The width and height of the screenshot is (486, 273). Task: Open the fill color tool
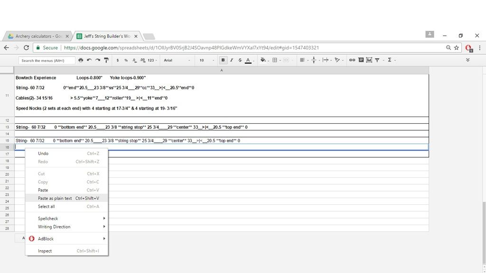(262, 60)
